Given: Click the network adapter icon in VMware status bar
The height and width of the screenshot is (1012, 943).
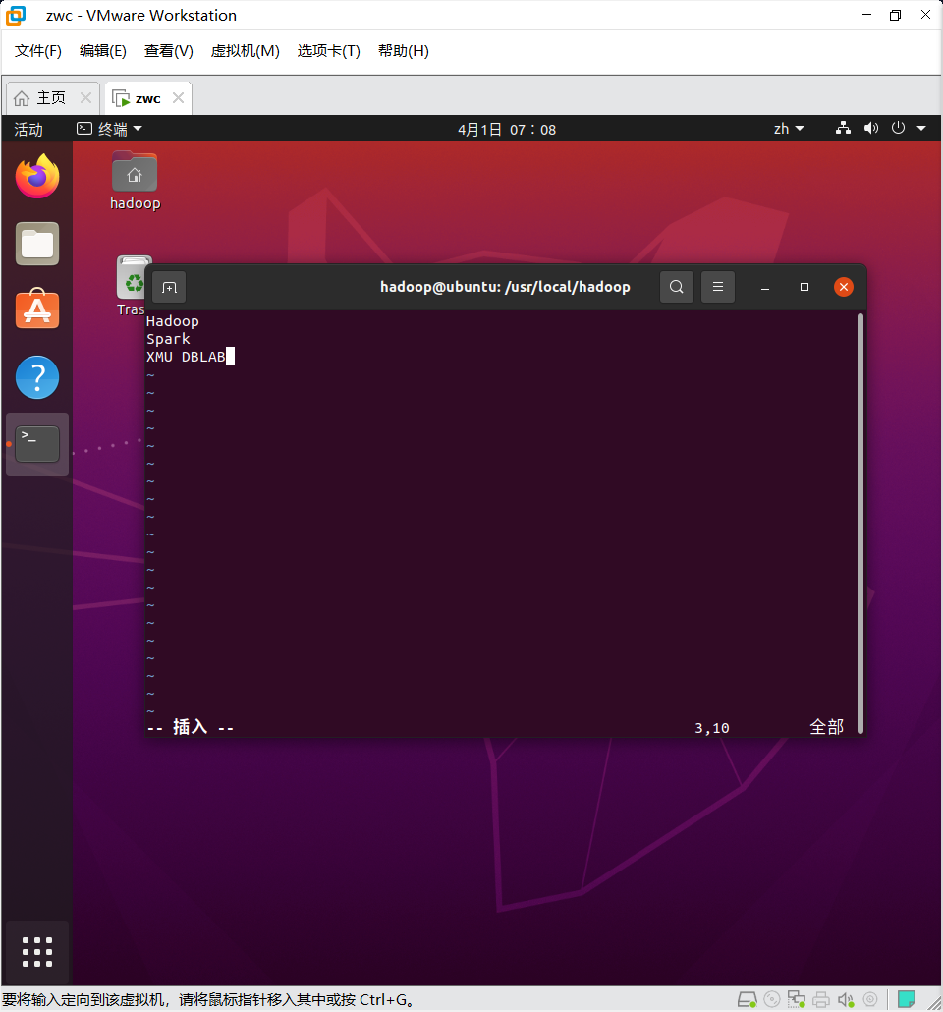Looking at the screenshot, I should tap(796, 1000).
